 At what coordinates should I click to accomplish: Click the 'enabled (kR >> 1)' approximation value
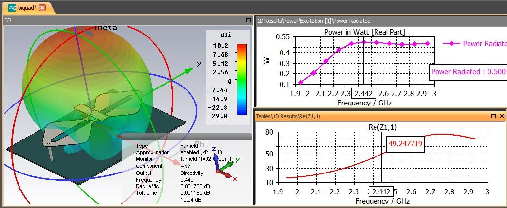click(x=201, y=152)
